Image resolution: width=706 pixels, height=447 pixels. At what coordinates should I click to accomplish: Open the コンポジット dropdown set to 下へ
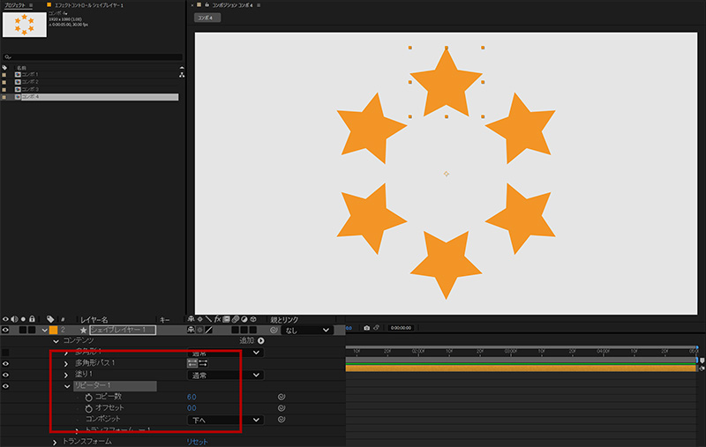(x=225, y=421)
